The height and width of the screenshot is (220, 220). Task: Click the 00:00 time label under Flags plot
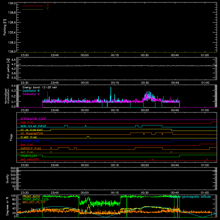(x=85, y=165)
